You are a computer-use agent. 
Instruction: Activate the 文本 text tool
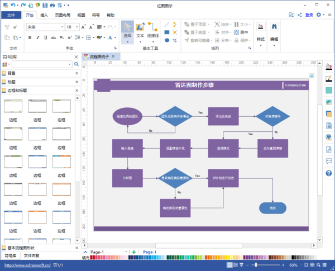click(x=140, y=32)
